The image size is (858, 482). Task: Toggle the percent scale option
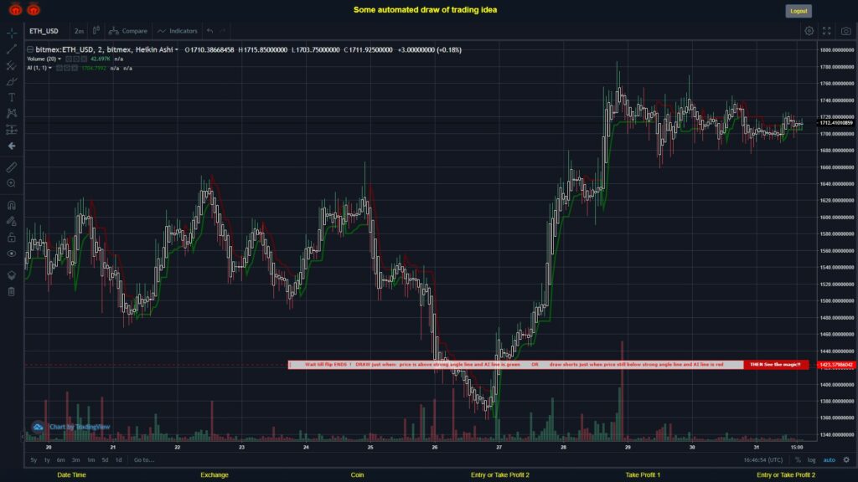pos(798,460)
